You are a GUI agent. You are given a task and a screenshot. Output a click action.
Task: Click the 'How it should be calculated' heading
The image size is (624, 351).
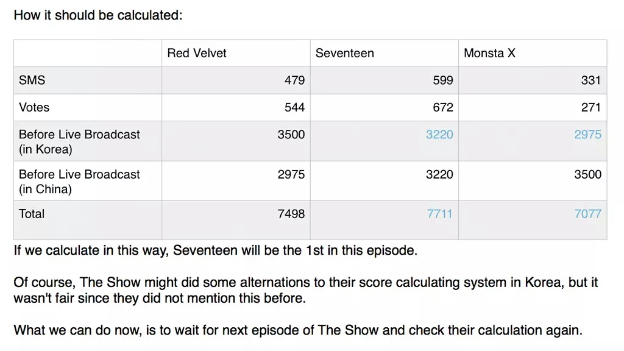click(x=98, y=15)
